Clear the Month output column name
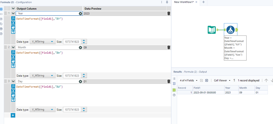This screenshot has height=124, width=273. (x=80, y=47)
